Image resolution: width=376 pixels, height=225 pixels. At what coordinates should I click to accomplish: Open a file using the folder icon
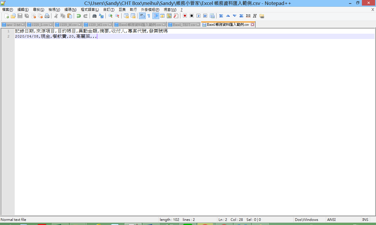(13, 16)
